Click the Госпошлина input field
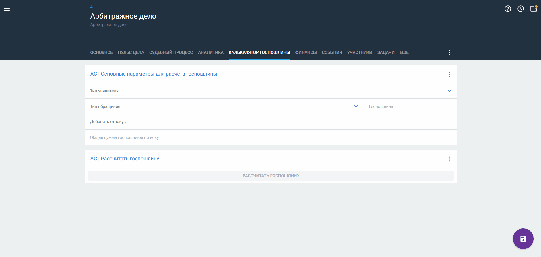Image resolution: width=541 pixels, height=257 pixels. tap(410, 106)
